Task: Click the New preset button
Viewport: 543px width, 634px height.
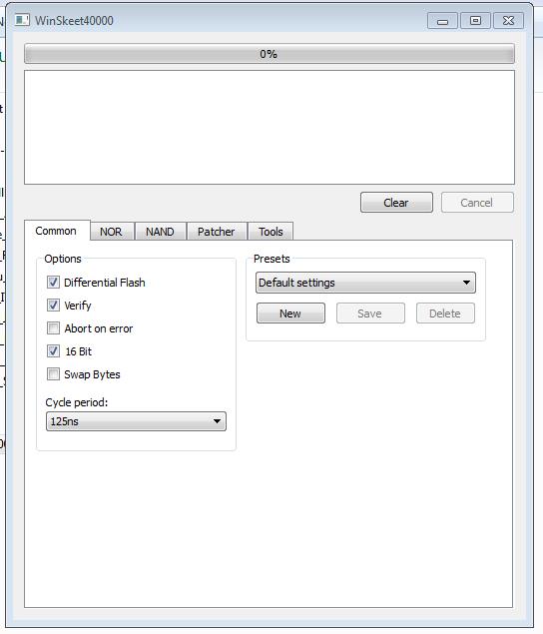Action: tap(290, 314)
